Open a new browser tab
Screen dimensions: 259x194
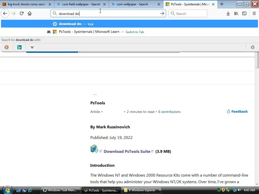pos(222,4)
